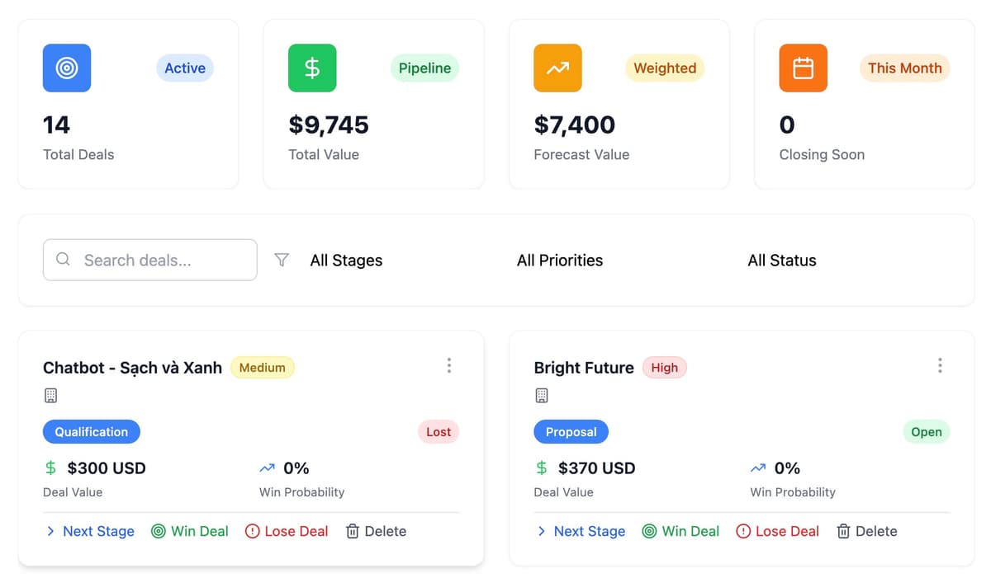Click the yellow trending-up Forecast icon
This screenshot has height=578, width=991.
pyautogui.click(x=557, y=68)
